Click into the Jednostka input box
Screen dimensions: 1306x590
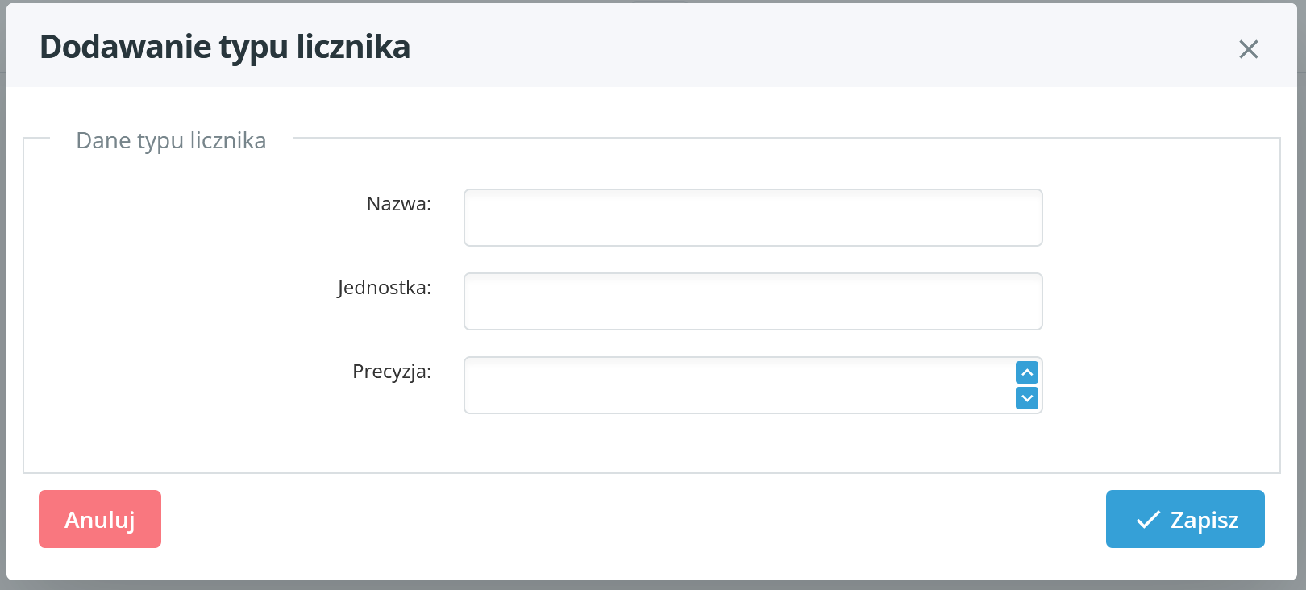point(753,301)
